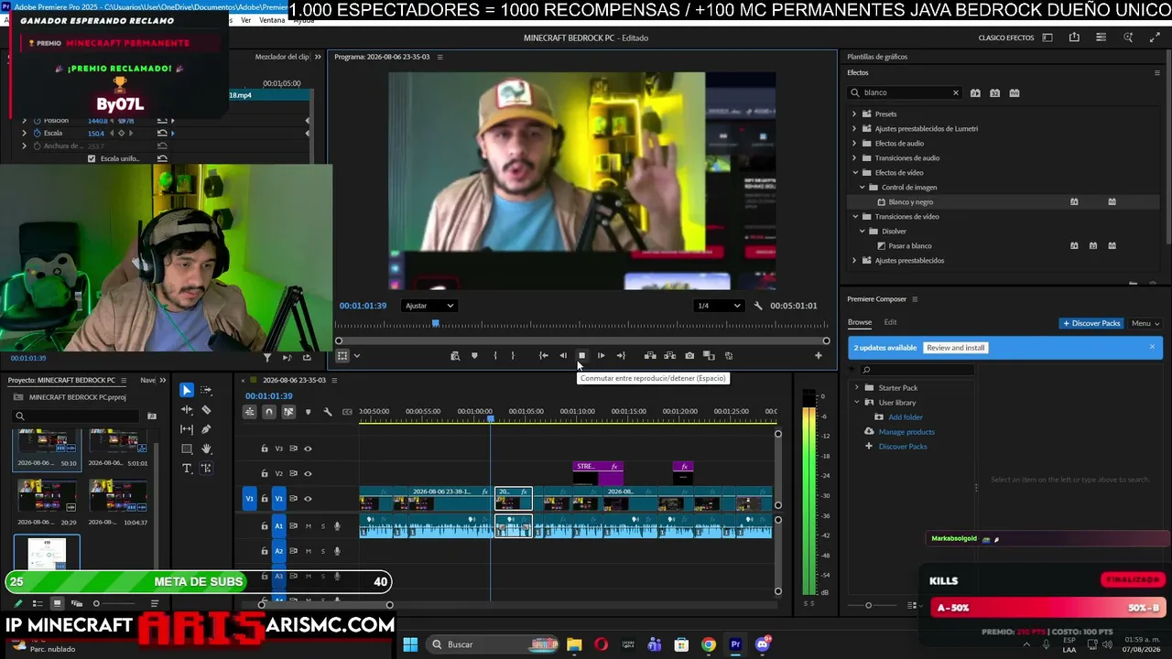The image size is (1172, 659).
Task: Open the Ajustar zoom level dropdown
Action: click(x=429, y=306)
